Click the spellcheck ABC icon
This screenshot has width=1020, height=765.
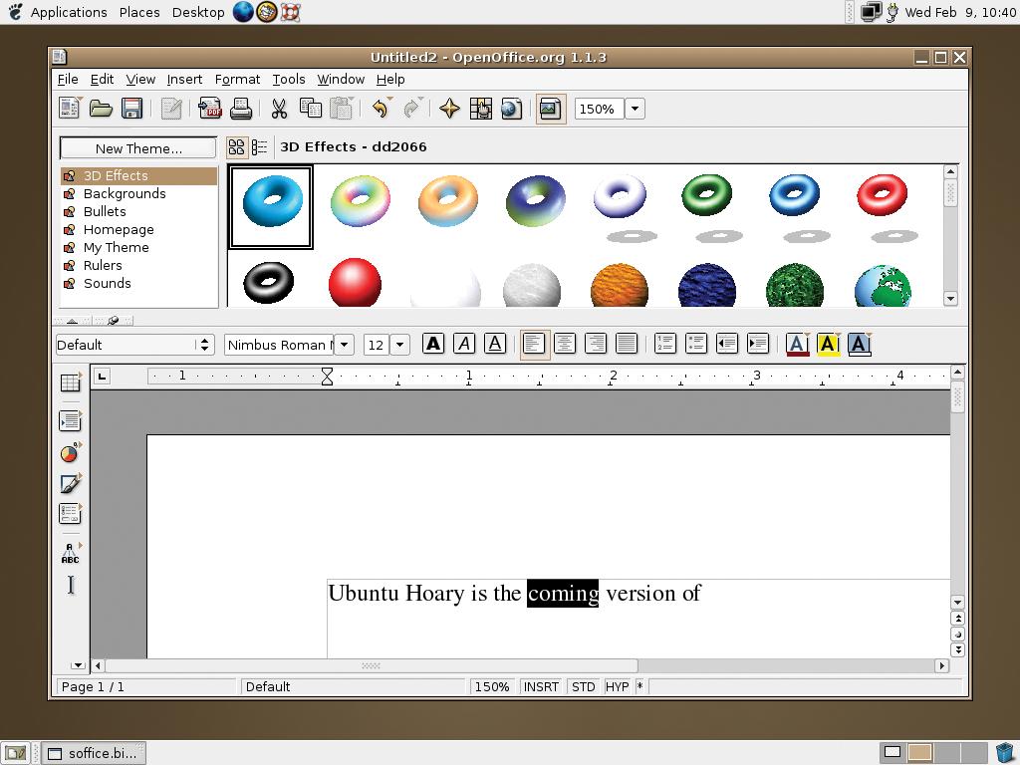71,553
